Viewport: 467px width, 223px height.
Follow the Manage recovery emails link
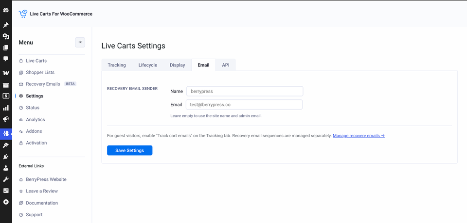359,136
